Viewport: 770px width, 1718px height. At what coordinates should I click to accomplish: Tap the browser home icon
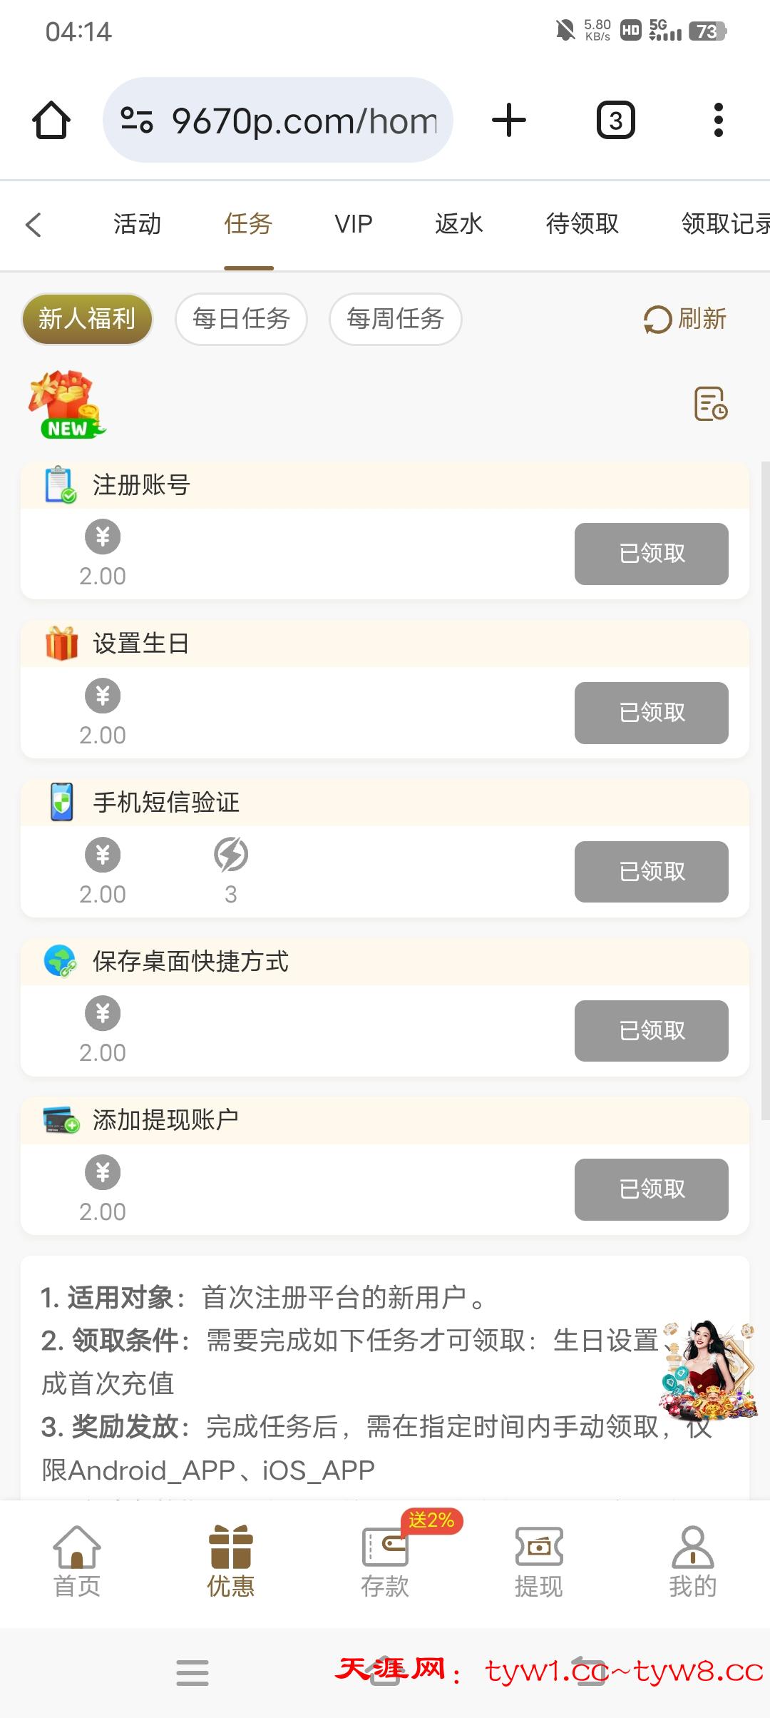coord(51,120)
